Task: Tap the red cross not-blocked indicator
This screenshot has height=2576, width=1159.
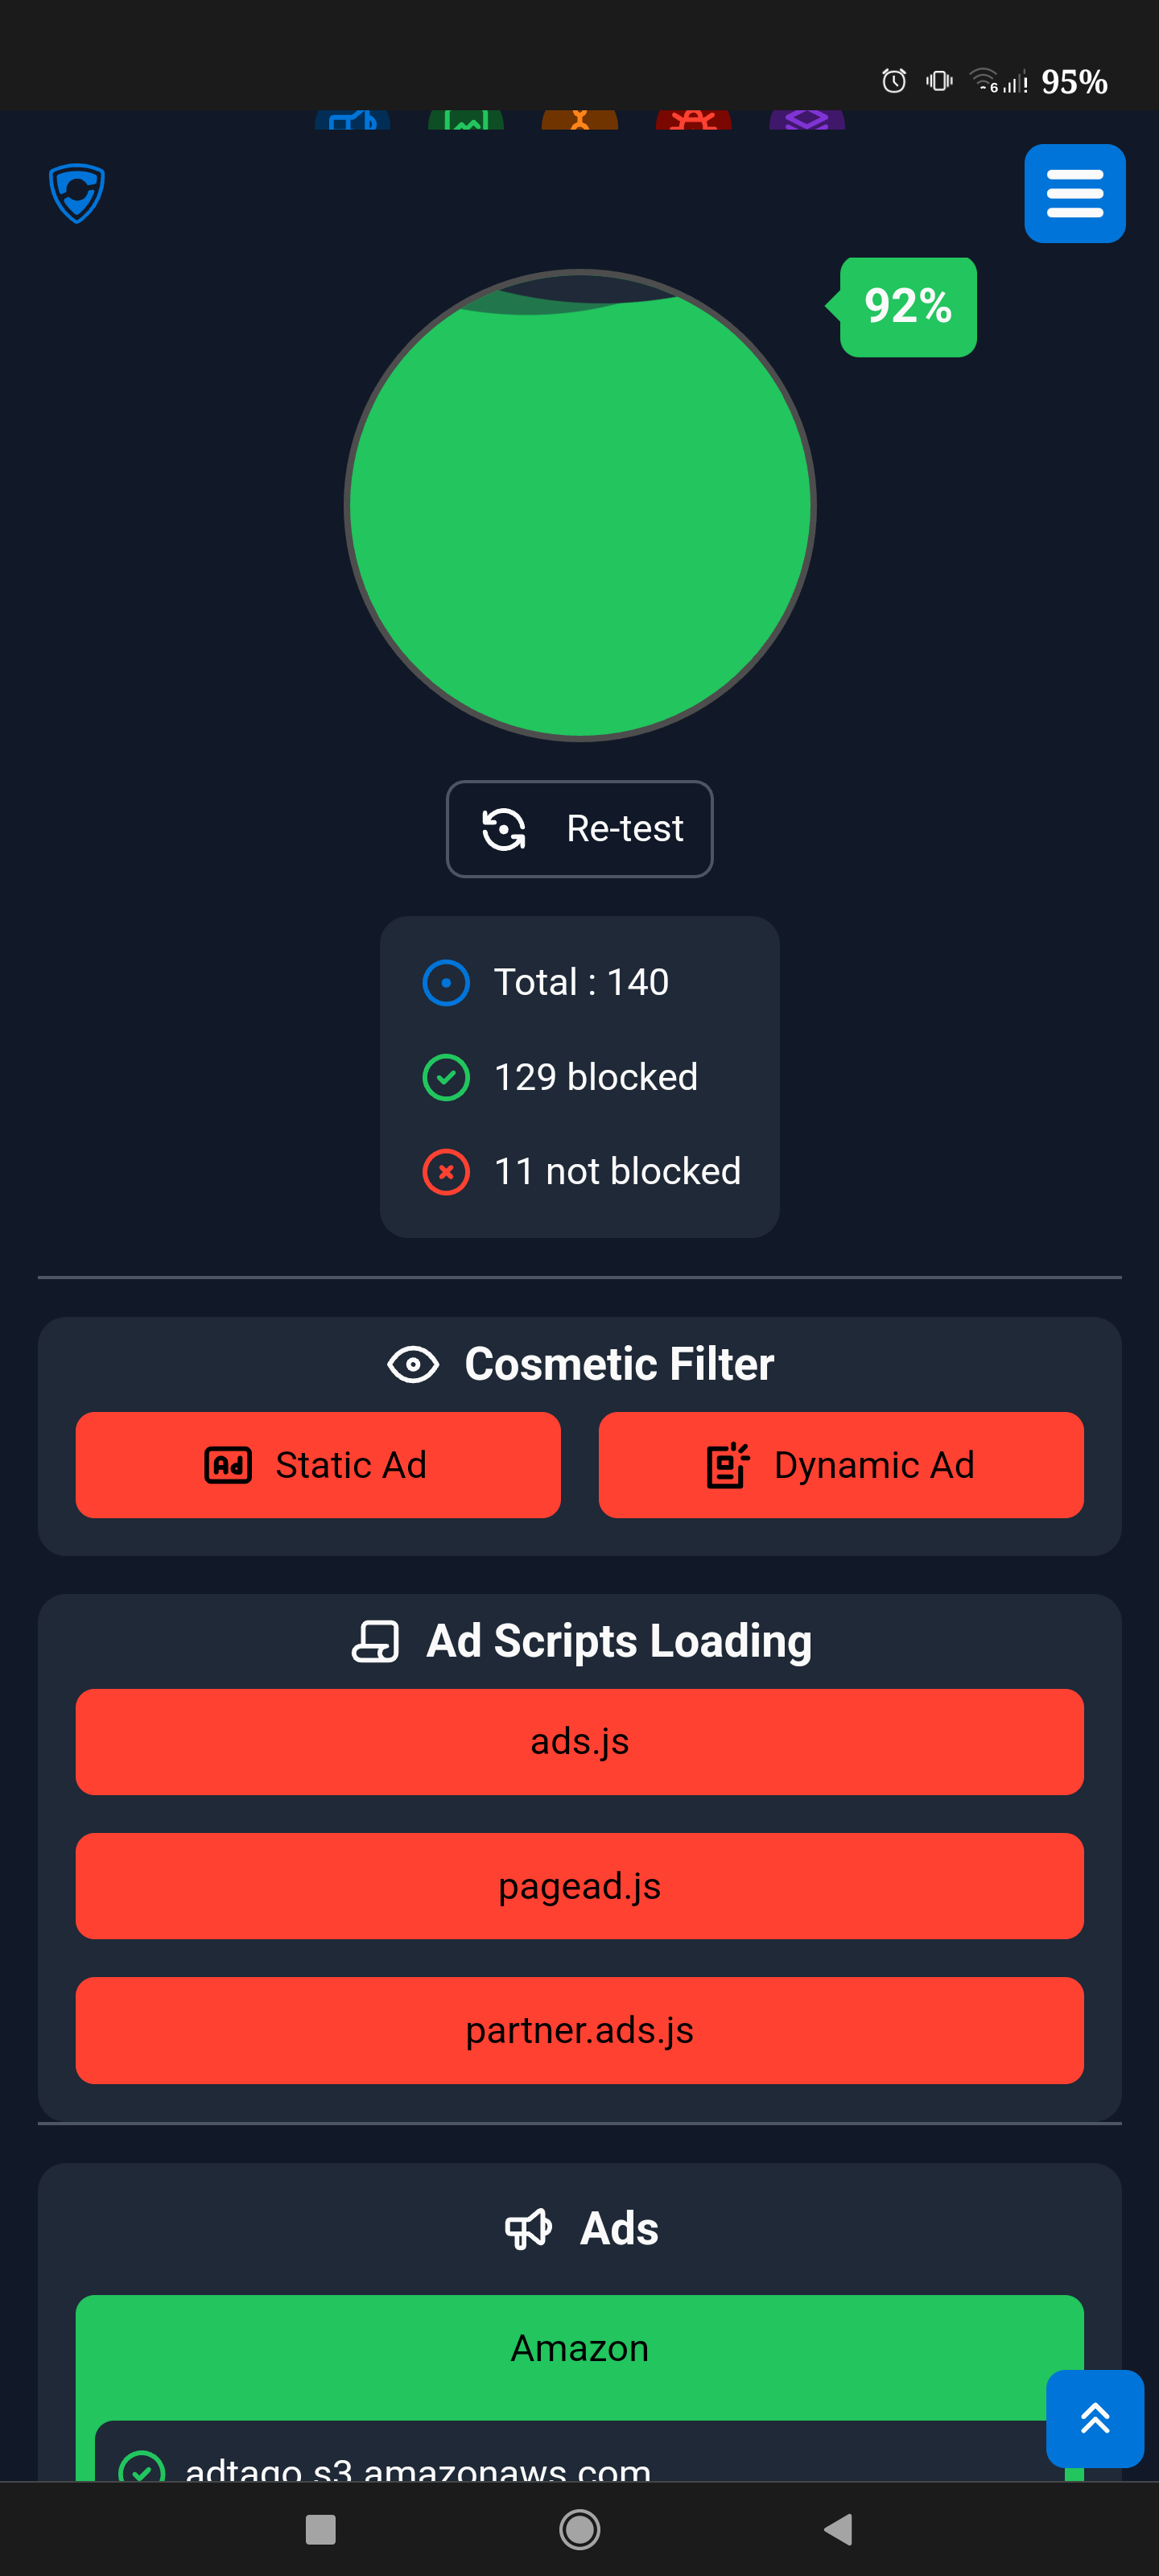Action: click(446, 1172)
